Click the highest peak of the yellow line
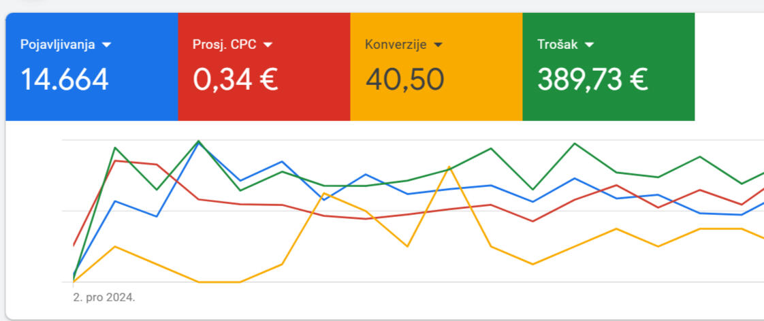Viewport: 764px width, 321px height. [449, 167]
